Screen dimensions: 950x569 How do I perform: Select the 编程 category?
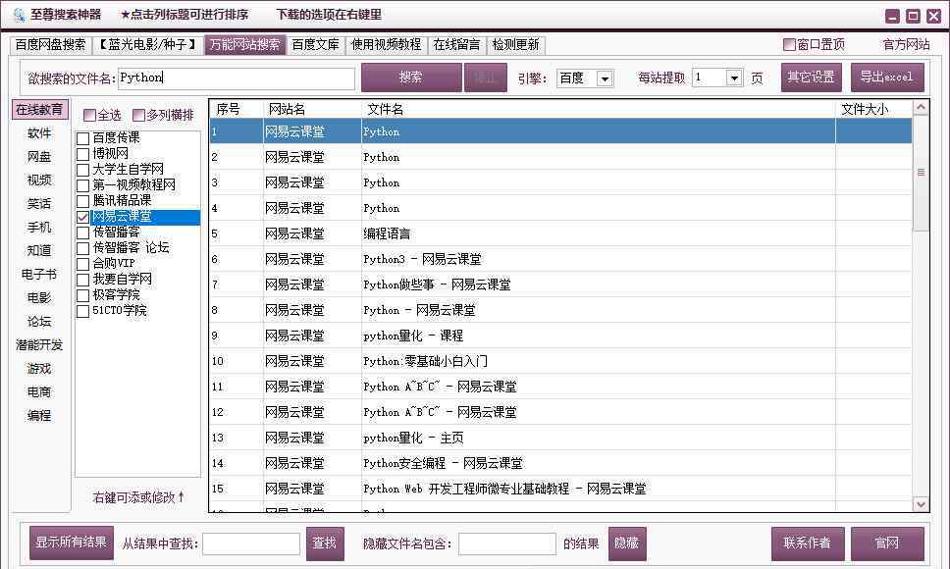click(40, 416)
